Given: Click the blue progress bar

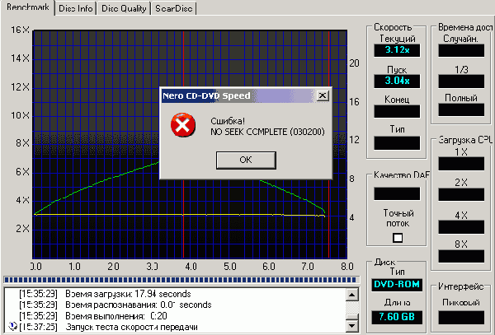Looking at the screenshot, I should (x=181, y=280).
